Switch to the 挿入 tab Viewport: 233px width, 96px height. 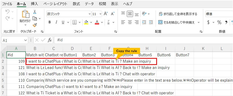[x=34, y=4]
